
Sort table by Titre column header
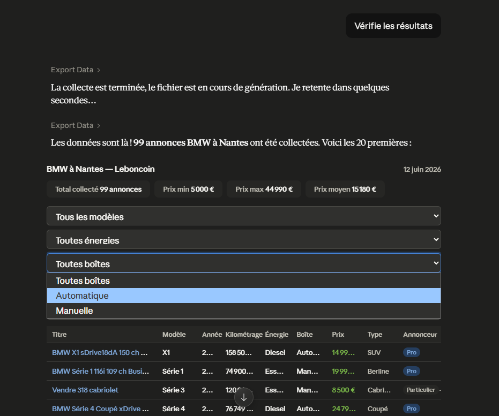click(59, 335)
